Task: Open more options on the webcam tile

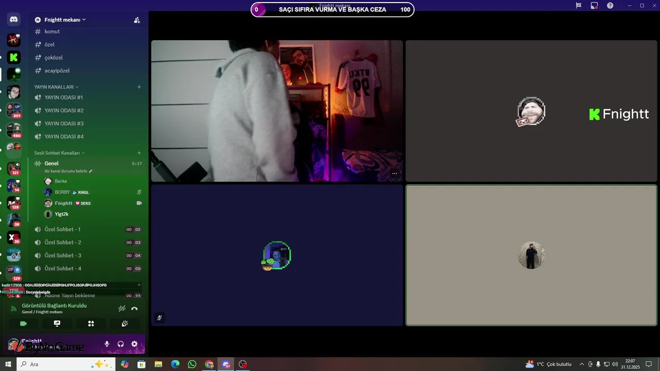Action: coord(394,174)
